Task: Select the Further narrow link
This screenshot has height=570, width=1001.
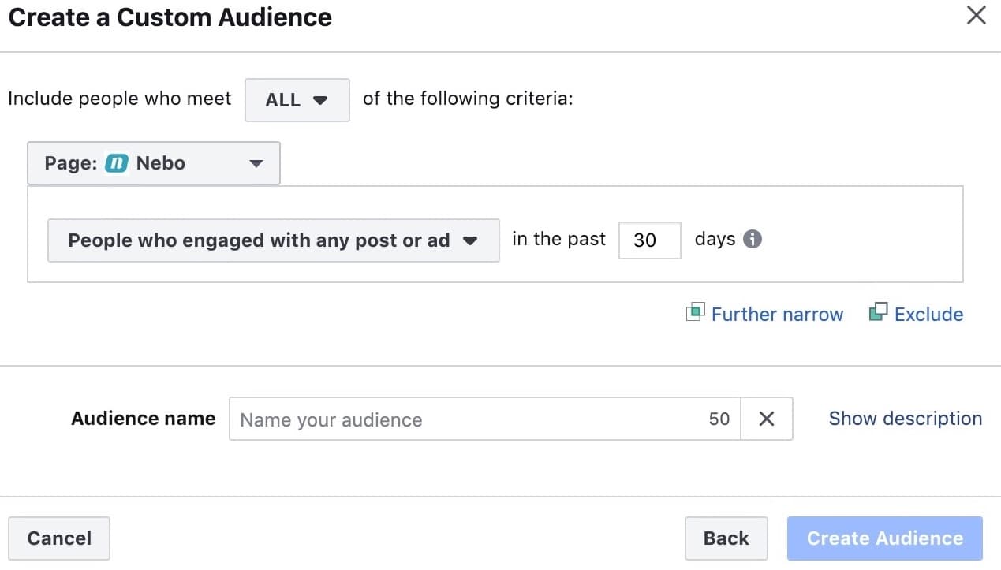Action: pos(777,315)
